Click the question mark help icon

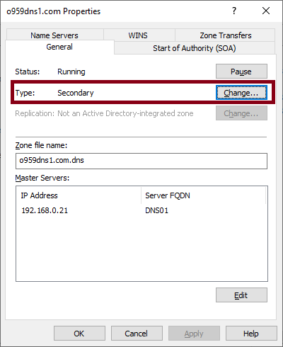(234, 11)
